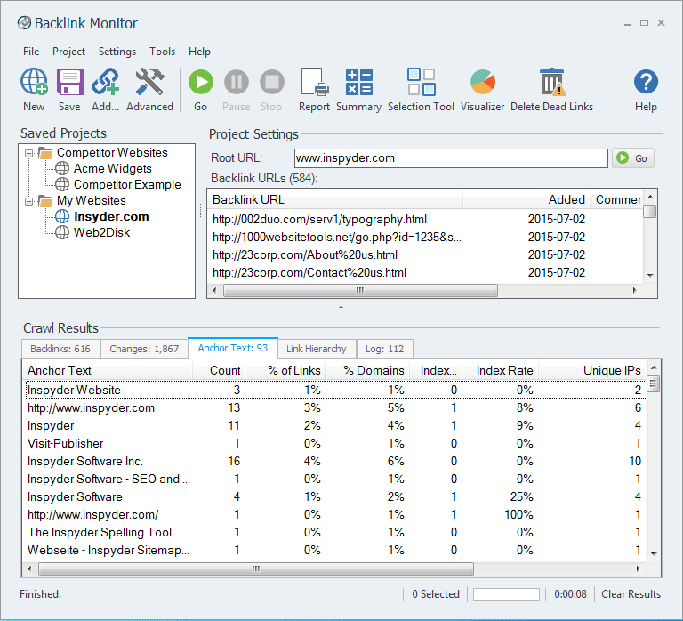Switch to the Changes: 1,867 tab
683x621 pixels.
coord(144,349)
